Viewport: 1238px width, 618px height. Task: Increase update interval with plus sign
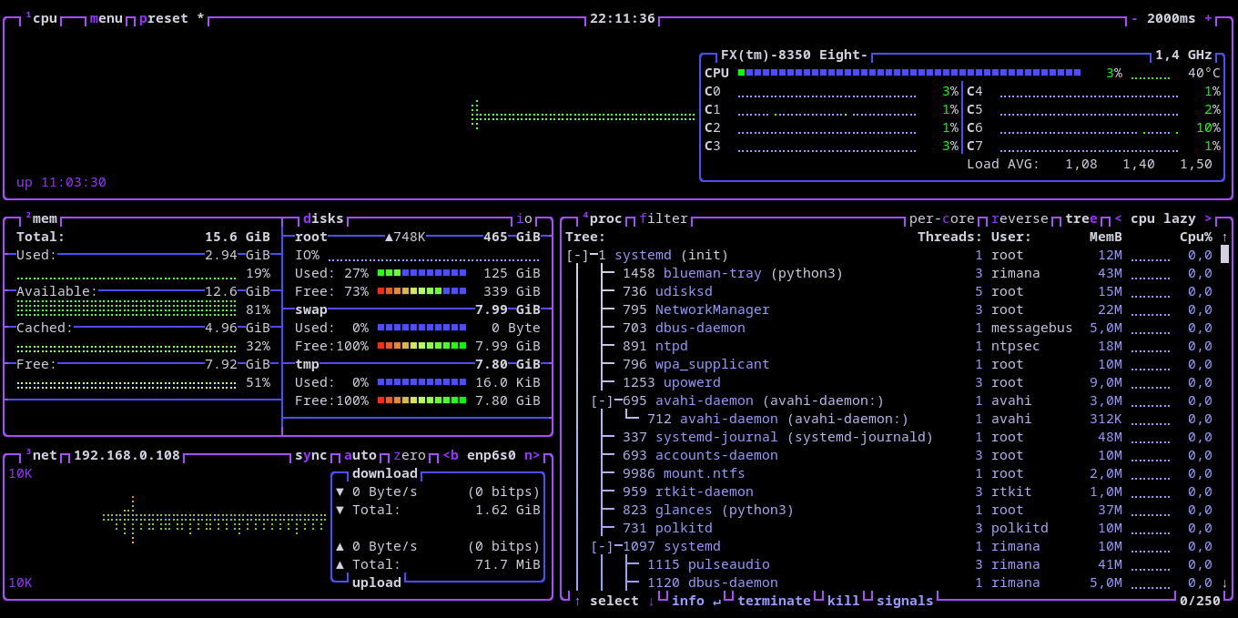tap(1208, 18)
